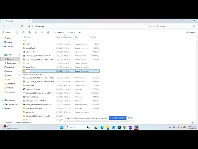Collapse the Al principio de esta semana group
This screenshot has height=149, width=198.
tap(22, 74)
